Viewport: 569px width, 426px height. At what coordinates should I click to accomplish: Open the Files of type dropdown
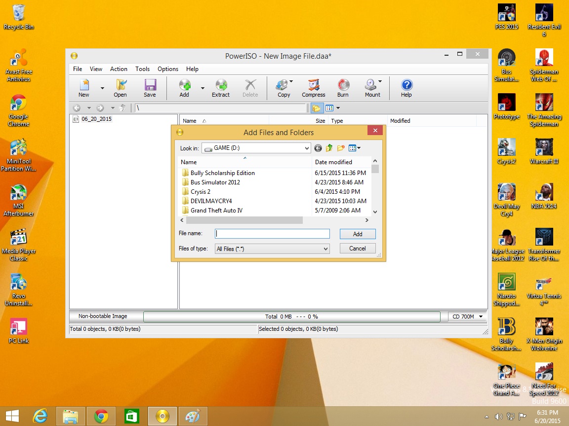pos(272,249)
